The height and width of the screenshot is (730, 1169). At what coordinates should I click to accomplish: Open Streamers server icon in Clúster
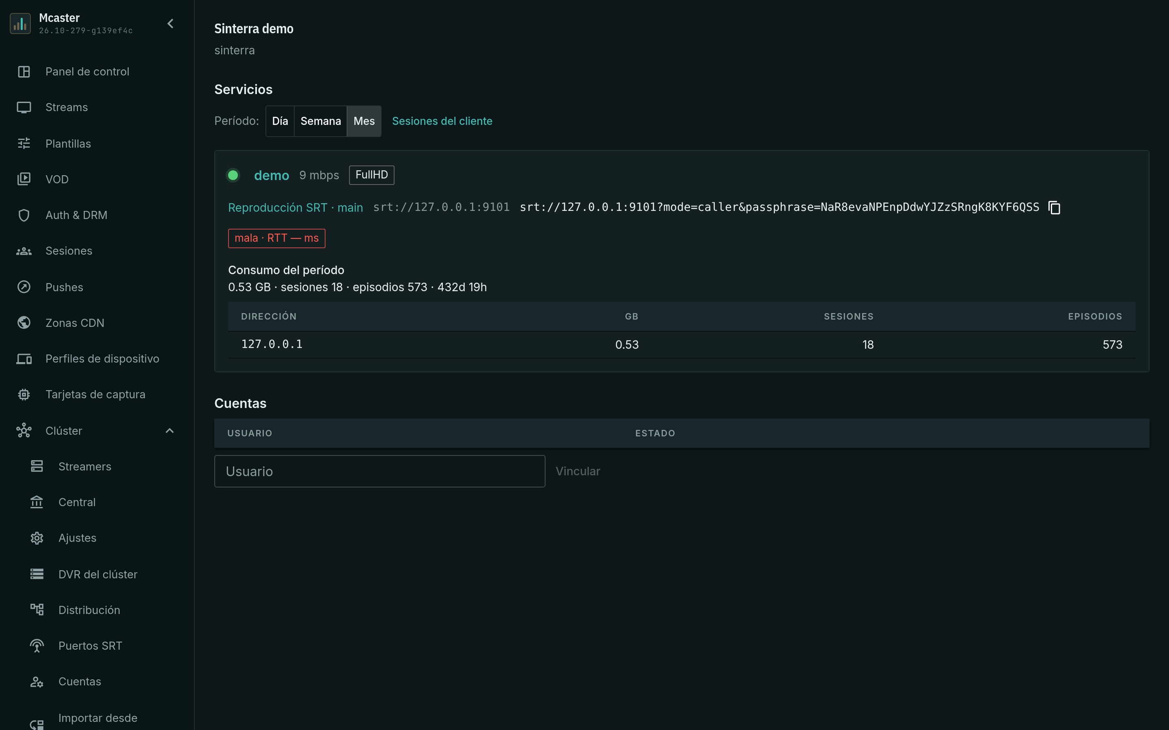click(x=37, y=466)
